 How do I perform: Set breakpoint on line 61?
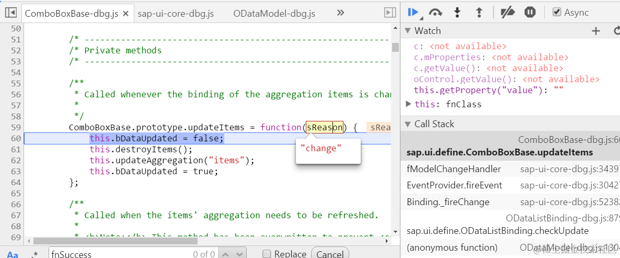15,150
